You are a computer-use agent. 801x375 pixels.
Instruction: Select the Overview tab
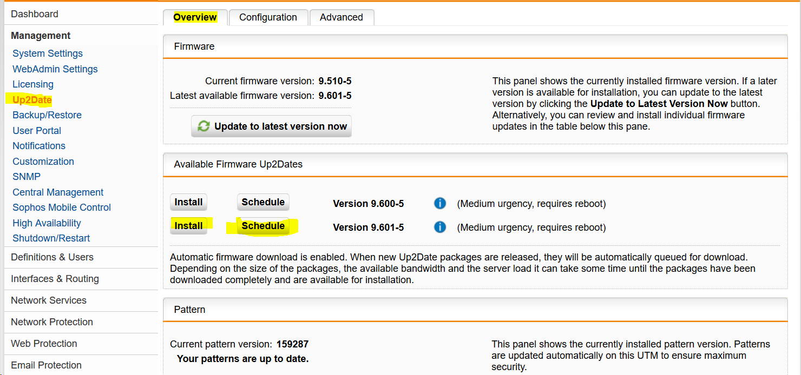pyautogui.click(x=195, y=17)
